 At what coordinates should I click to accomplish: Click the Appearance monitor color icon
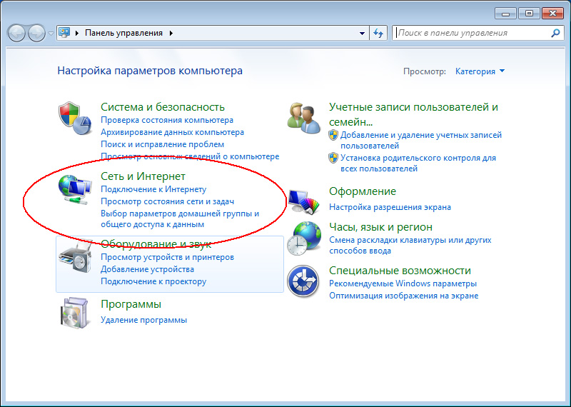[x=304, y=201]
